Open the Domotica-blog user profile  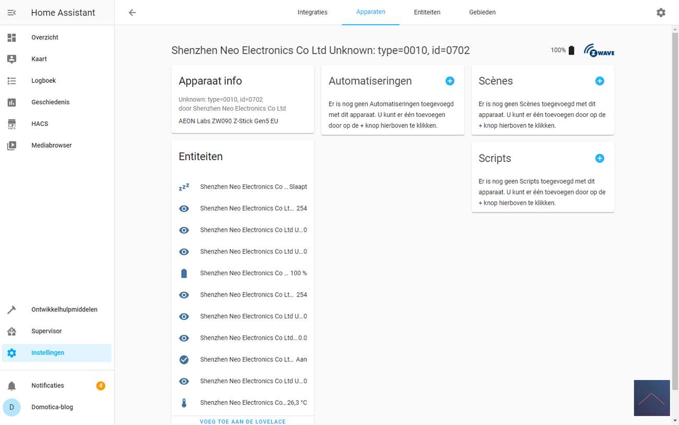coord(57,407)
